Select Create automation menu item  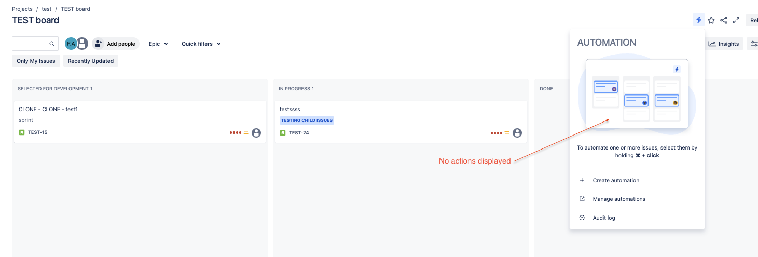[637, 180]
